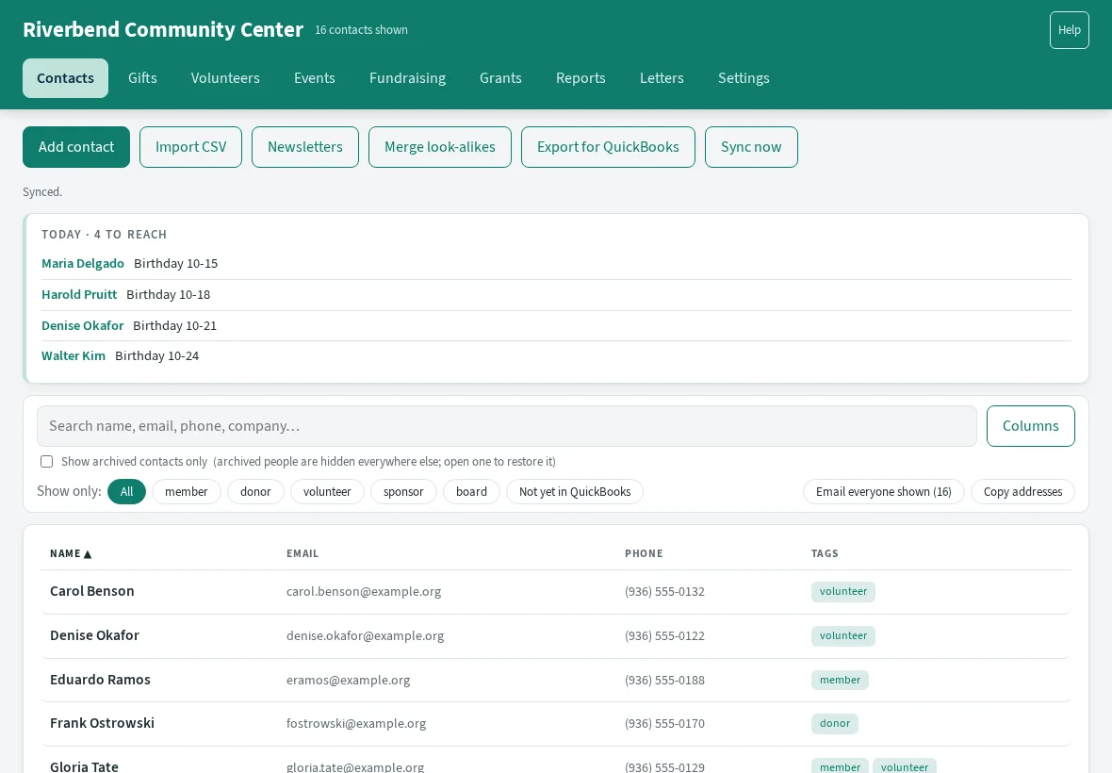The image size is (1112, 773).
Task: Show only board contacts
Action: pyautogui.click(x=471, y=491)
